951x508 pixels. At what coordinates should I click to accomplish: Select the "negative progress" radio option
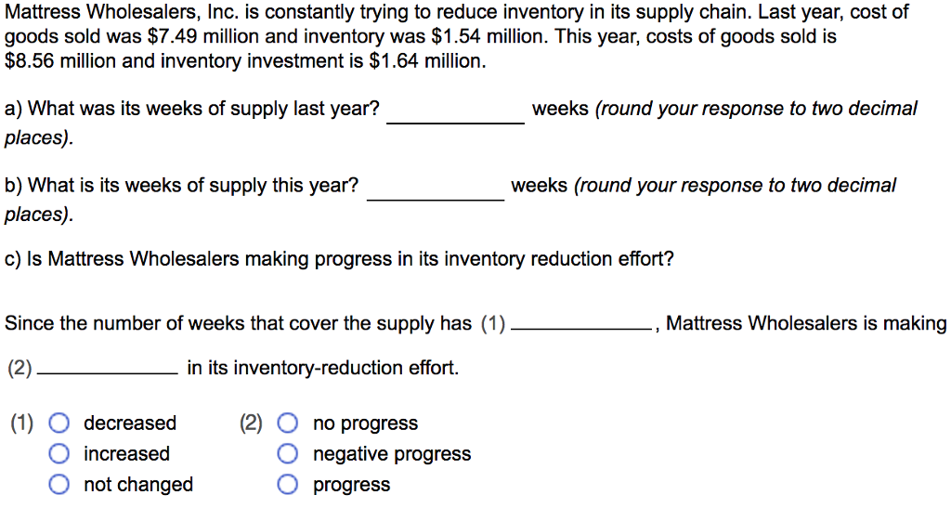(288, 453)
